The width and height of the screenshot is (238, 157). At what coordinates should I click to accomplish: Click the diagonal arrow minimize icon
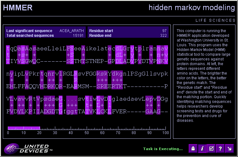(230, 149)
